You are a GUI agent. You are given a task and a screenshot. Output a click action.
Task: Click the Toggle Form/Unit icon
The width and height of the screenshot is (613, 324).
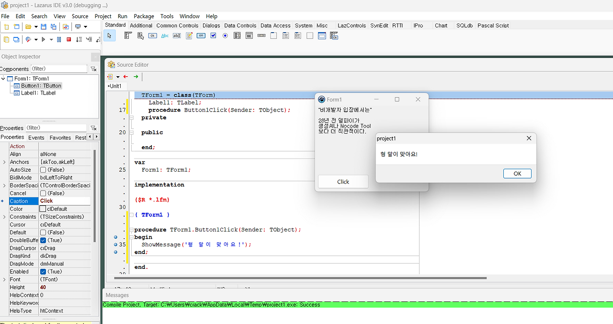tap(65, 27)
